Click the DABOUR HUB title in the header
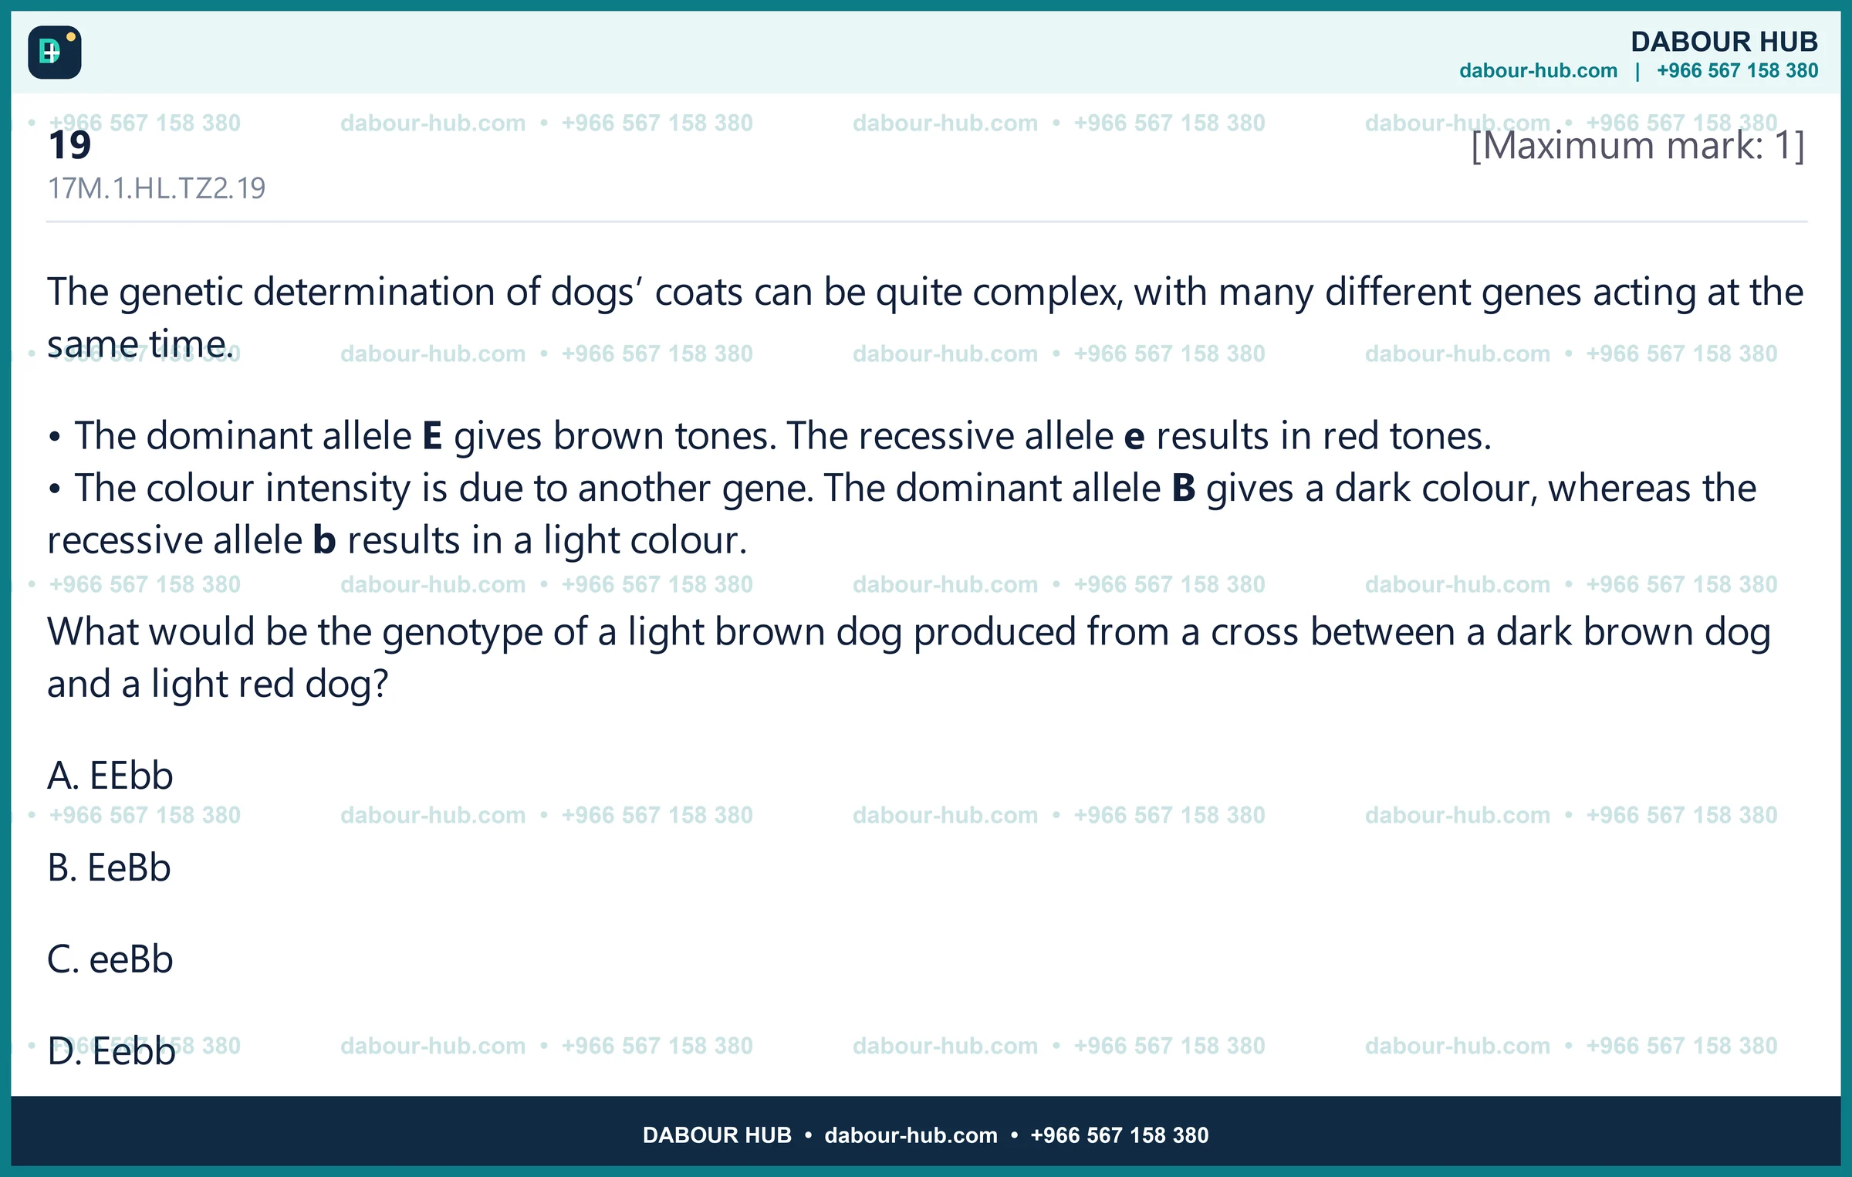 (1724, 42)
